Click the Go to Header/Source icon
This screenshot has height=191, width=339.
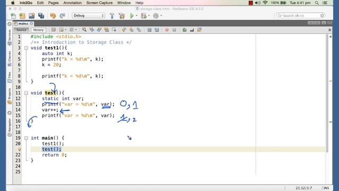(x=199, y=30)
